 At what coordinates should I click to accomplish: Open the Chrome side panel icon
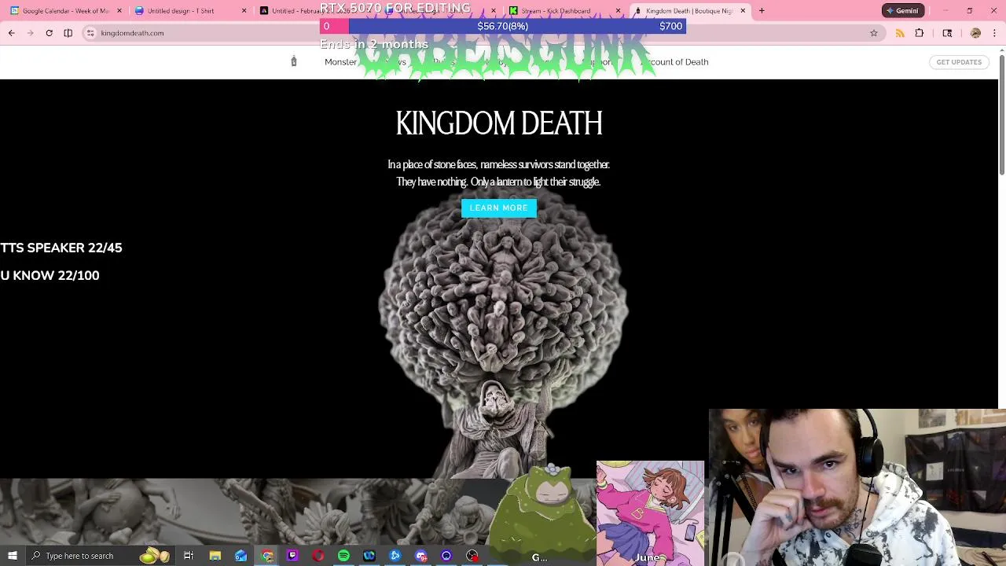pos(947,33)
